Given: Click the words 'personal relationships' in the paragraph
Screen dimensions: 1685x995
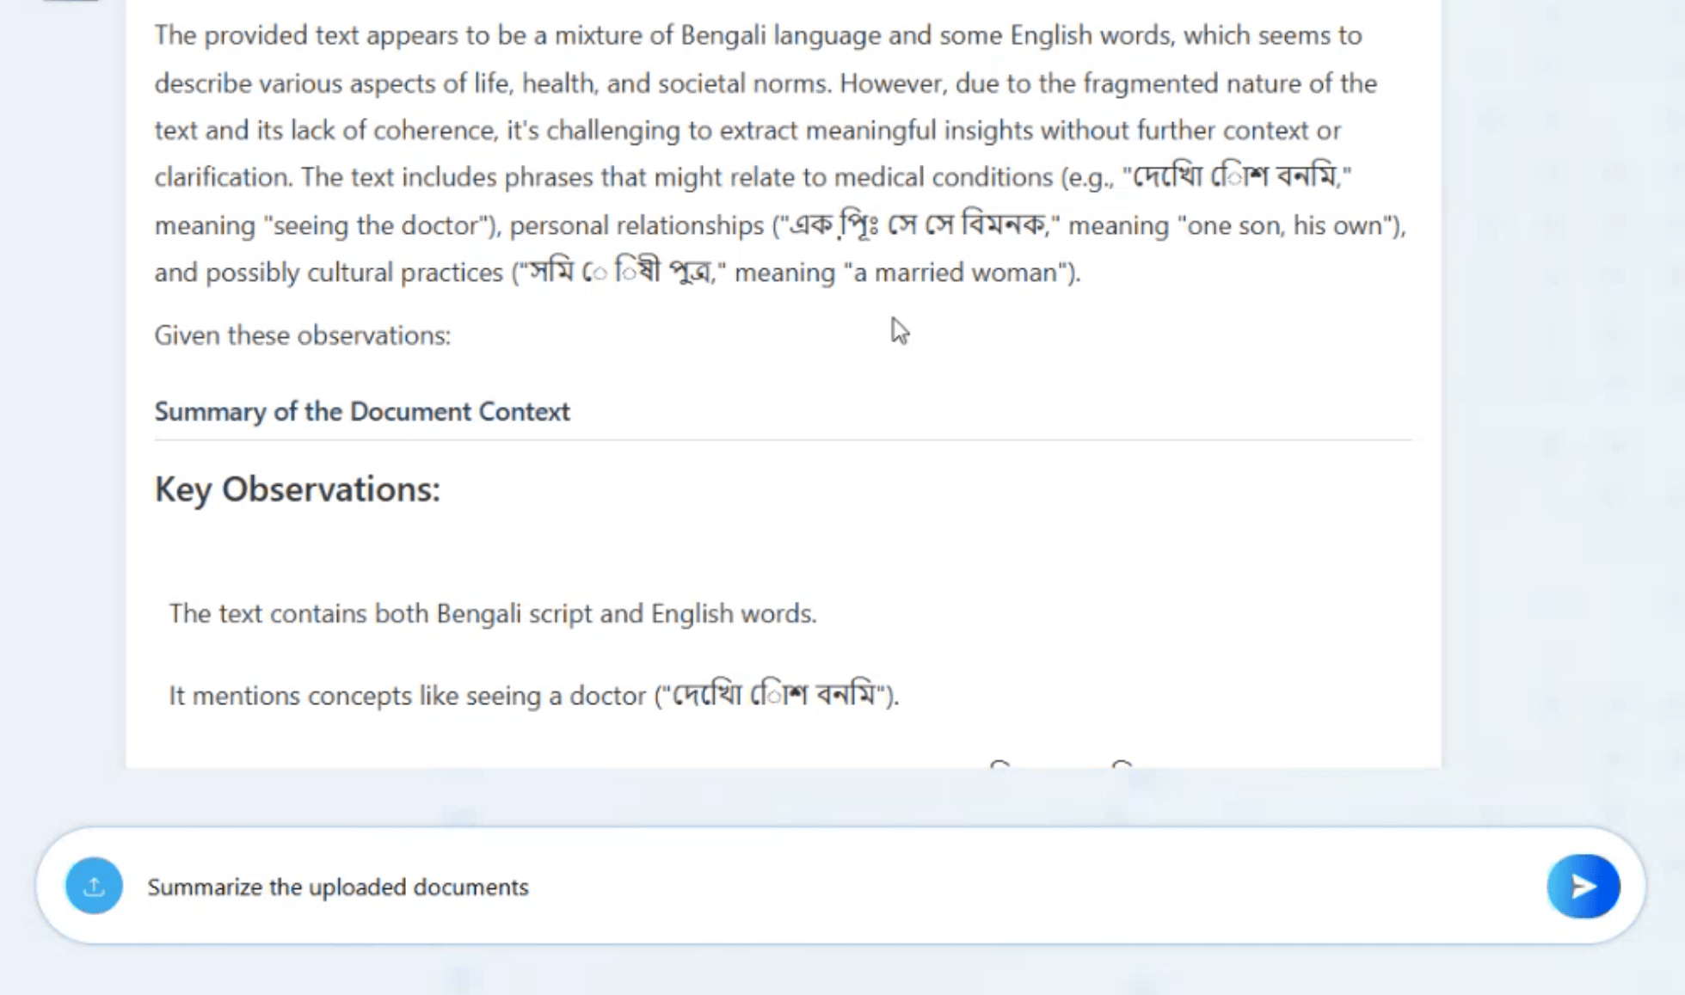Looking at the screenshot, I should [636, 225].
